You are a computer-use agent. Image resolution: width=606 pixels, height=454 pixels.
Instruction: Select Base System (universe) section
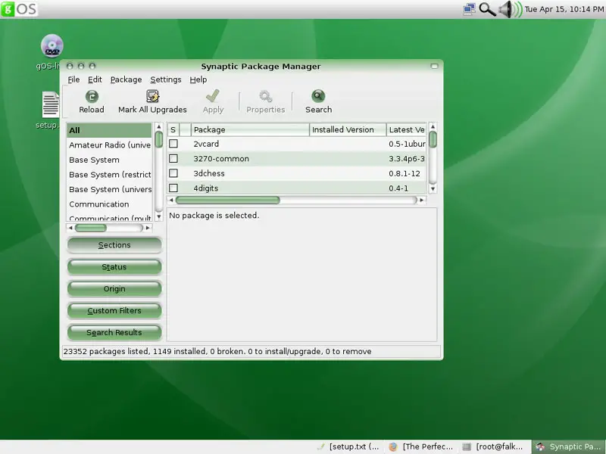[x=109, y=189]
